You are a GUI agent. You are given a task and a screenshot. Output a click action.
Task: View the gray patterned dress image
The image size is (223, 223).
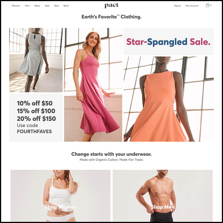click(36, 60)
